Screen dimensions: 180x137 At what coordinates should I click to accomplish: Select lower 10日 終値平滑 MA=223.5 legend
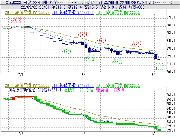[x=118, y=85]
